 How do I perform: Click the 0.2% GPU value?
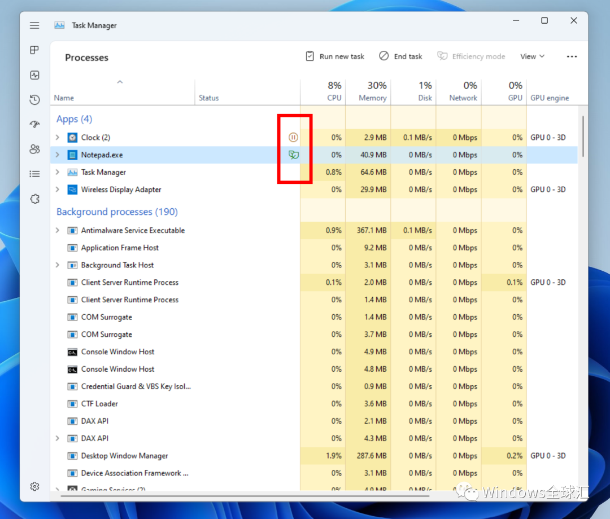(515, 456)
